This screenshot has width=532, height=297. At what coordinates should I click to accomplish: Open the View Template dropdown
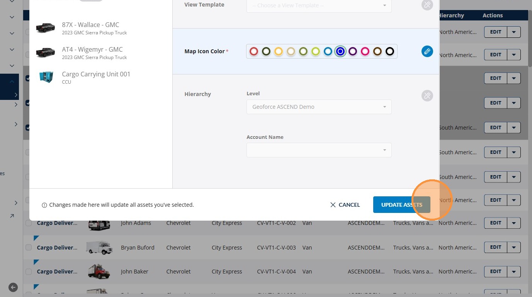coord(319,5)
